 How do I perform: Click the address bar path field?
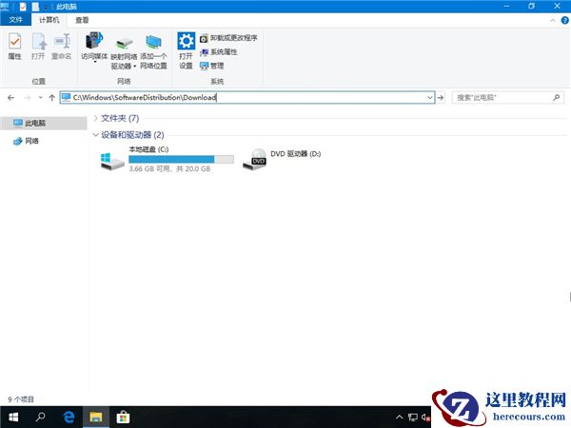pos(246,98)
